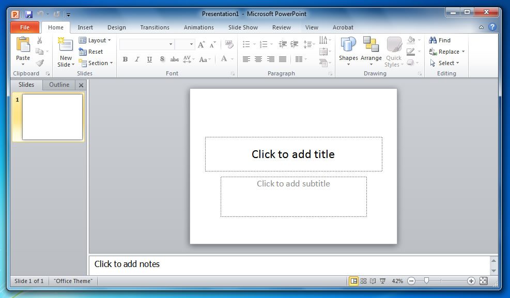Switch to Slide Sorter view in status bar
Screen dimensions: 510x298
click(x=364, y=281)
